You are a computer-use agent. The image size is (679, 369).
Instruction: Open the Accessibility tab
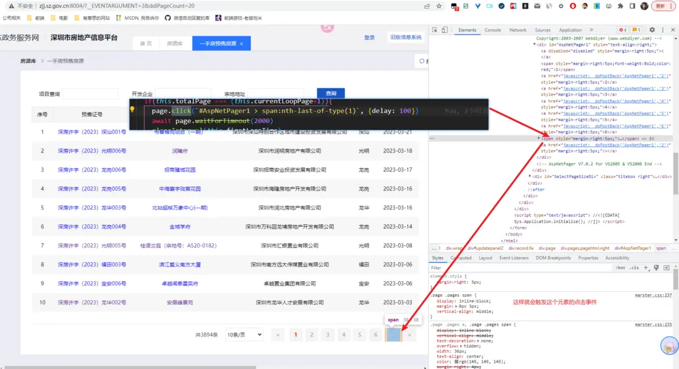(617, 258)
